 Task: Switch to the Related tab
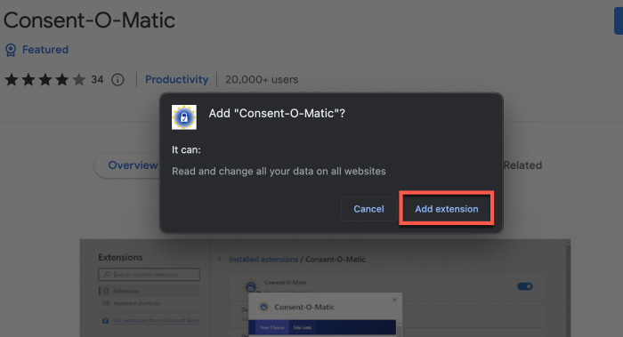coord(522,165)
